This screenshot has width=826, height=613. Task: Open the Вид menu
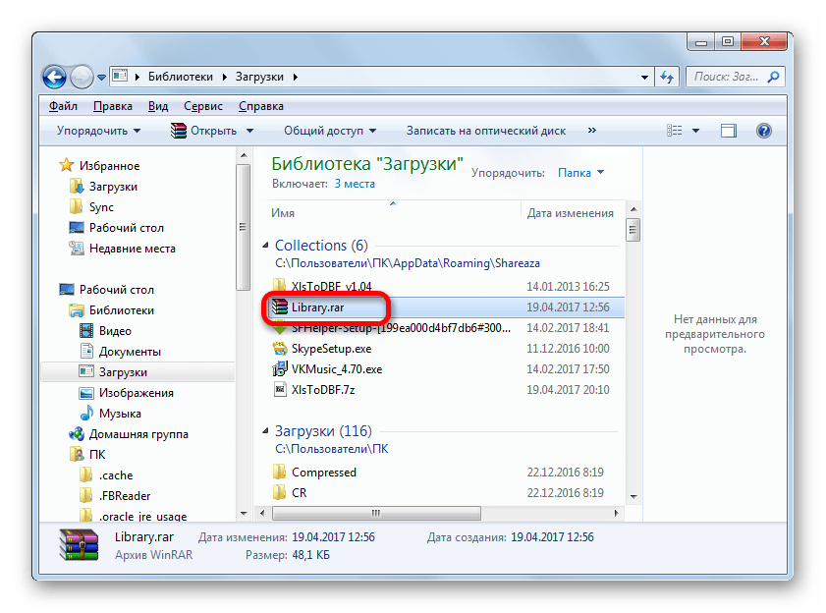(x=158, y=106)
